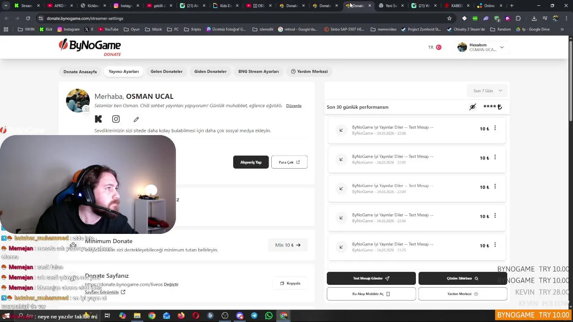Open options menu of the 22:06 donation
The image size is (573, 322).
495,128
